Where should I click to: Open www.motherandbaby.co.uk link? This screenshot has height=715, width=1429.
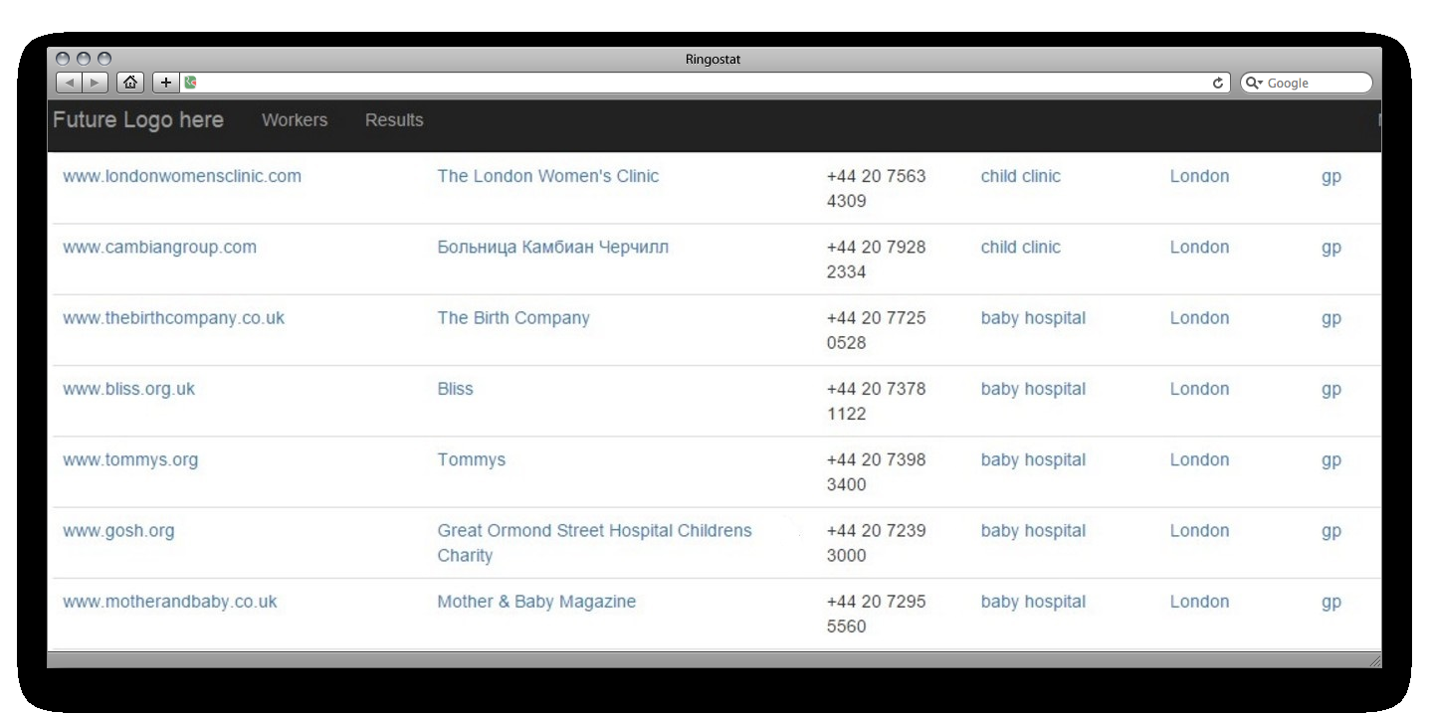point(170,602)
